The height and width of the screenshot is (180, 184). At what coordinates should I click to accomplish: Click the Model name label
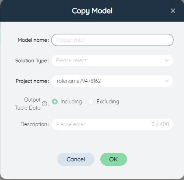(x=33, y=40)
